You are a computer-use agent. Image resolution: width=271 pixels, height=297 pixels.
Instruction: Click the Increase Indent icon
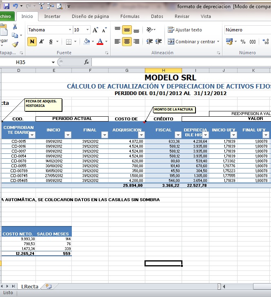[158, 42]
